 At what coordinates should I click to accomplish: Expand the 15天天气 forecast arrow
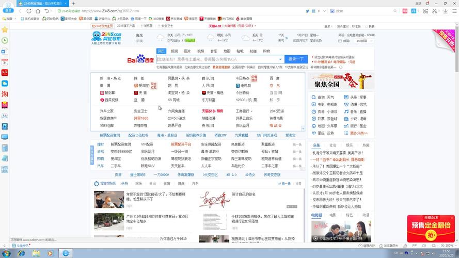point(287,38)
